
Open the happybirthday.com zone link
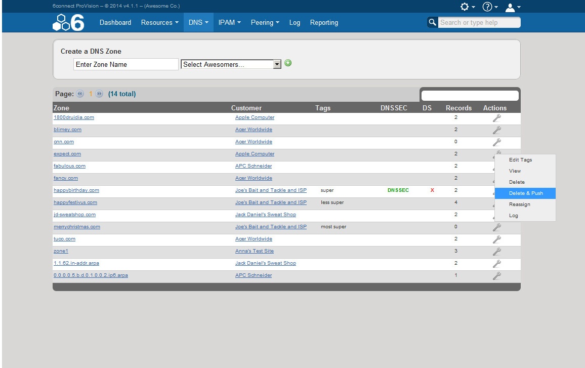[76, 190]
